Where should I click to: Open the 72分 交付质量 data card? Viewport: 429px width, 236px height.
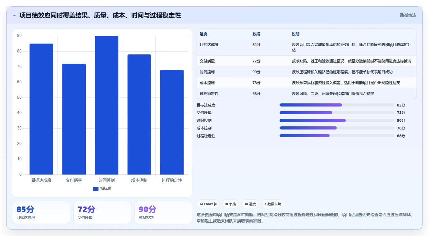(102, 212)
